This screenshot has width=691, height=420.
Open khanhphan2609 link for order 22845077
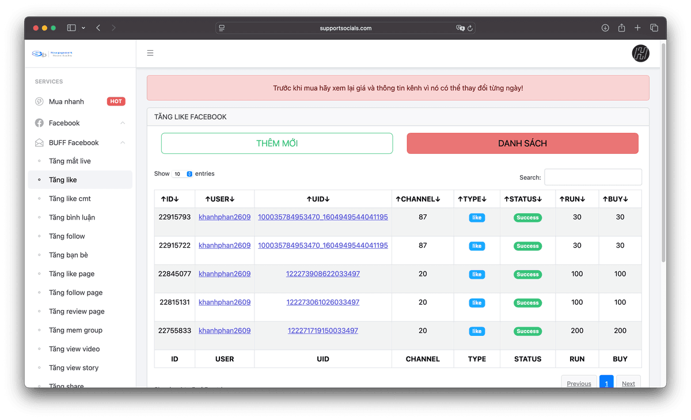(225, 274)
